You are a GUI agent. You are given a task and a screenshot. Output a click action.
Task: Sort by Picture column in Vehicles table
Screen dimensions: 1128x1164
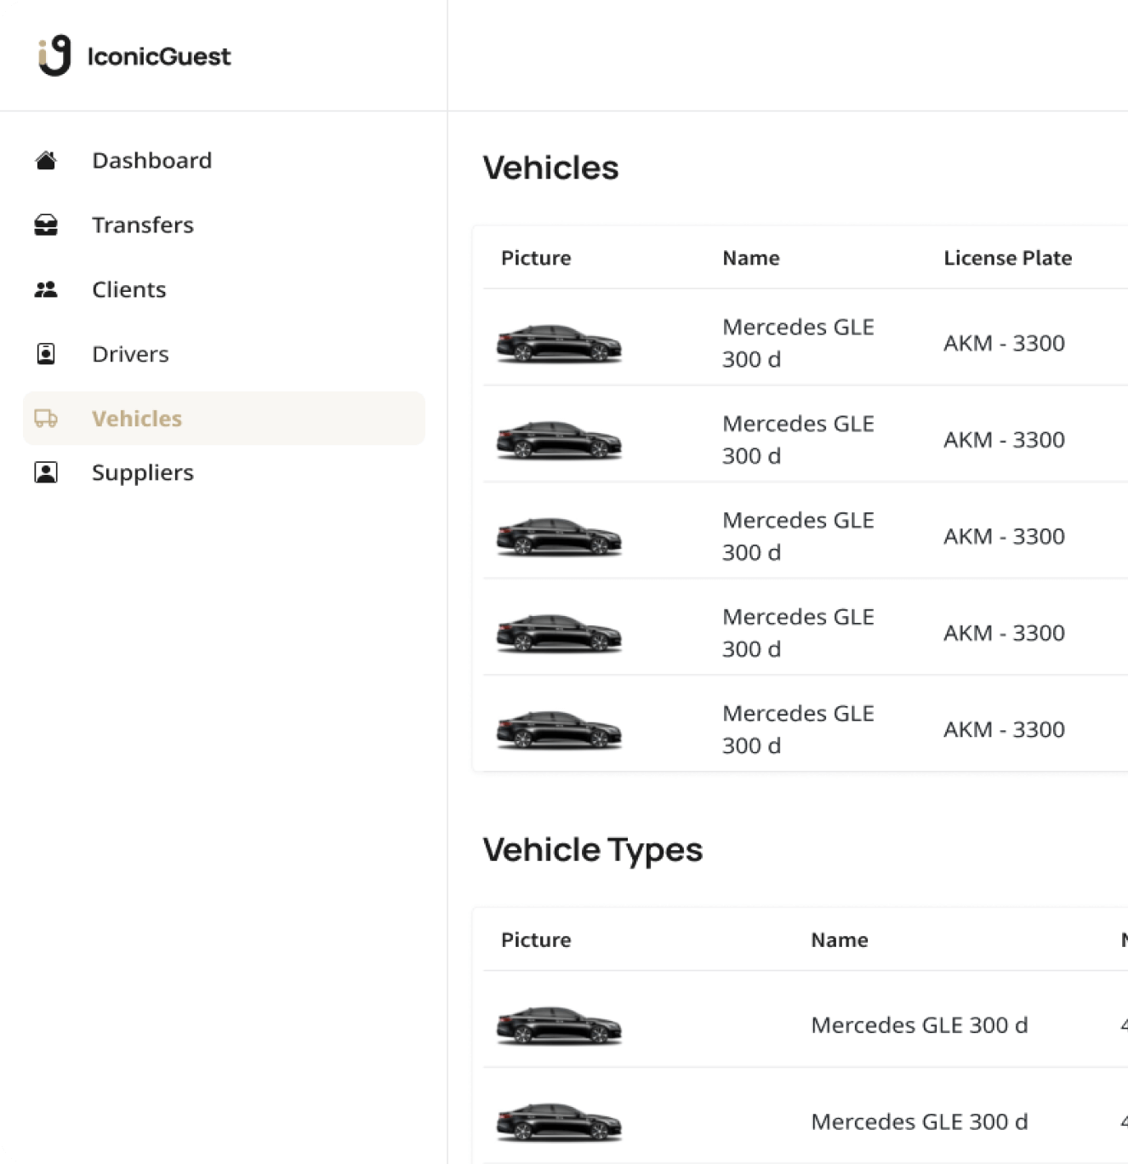(x=536, y=258)
